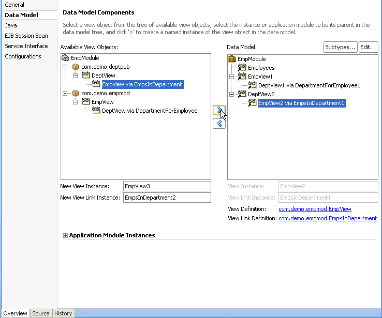Select com.demo.empmod package label
The width and height of the screenshot is (382, 318).
pyautogui.click(x=106, y=93)
